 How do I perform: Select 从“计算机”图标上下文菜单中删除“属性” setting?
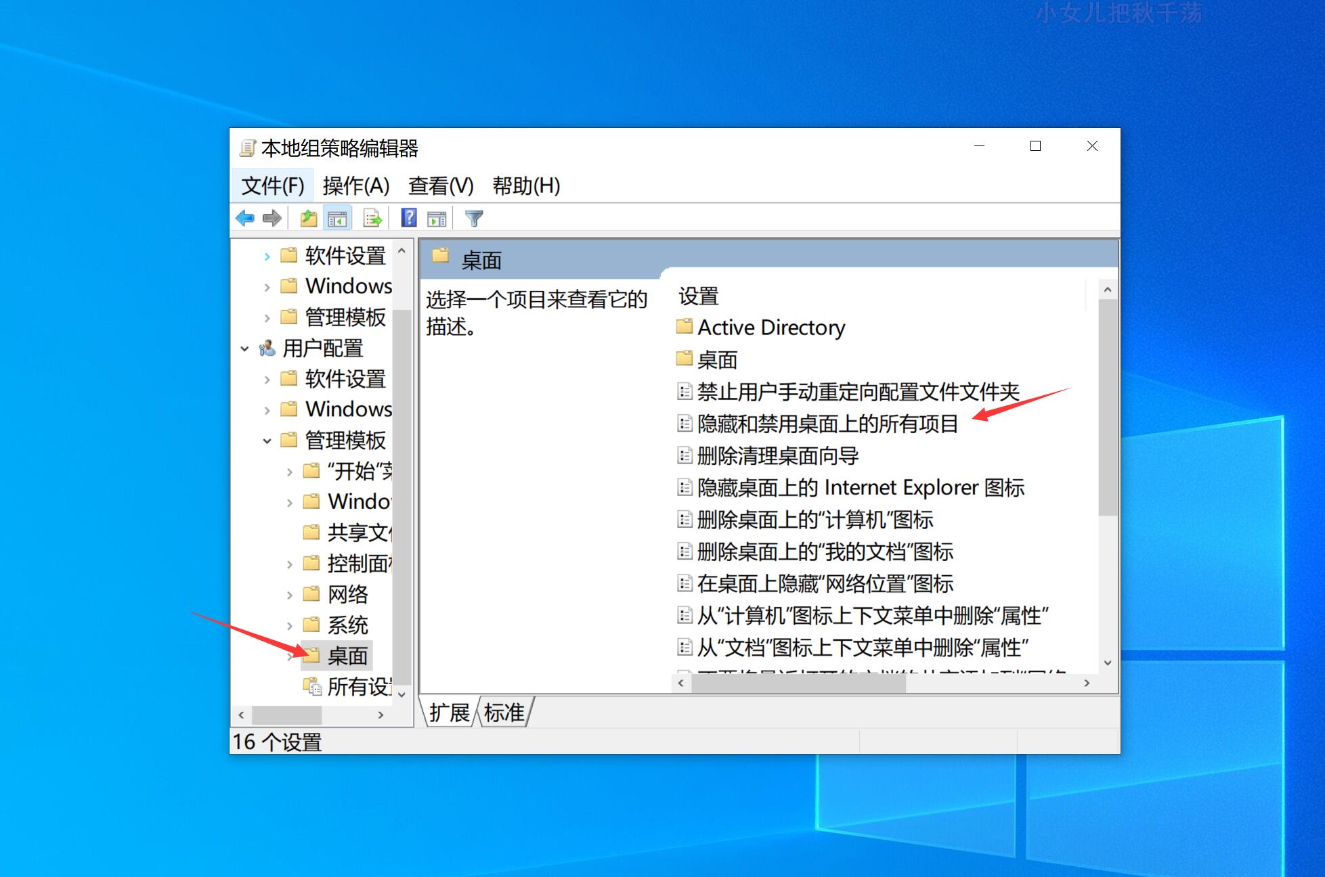point(873,615)
